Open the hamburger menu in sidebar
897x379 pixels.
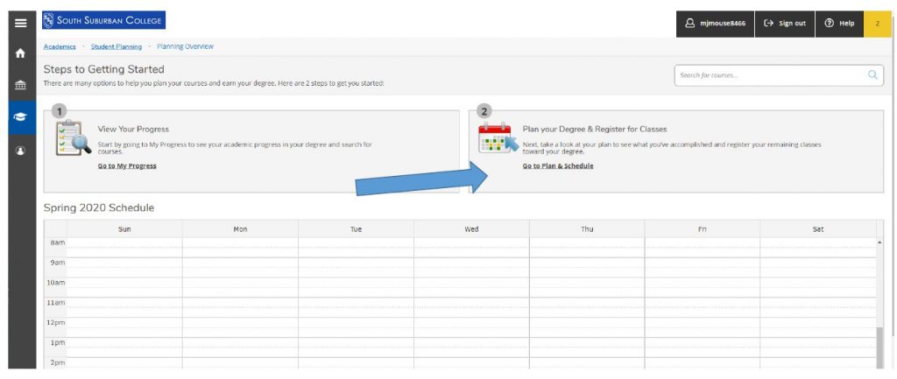[x=21, y=23]
